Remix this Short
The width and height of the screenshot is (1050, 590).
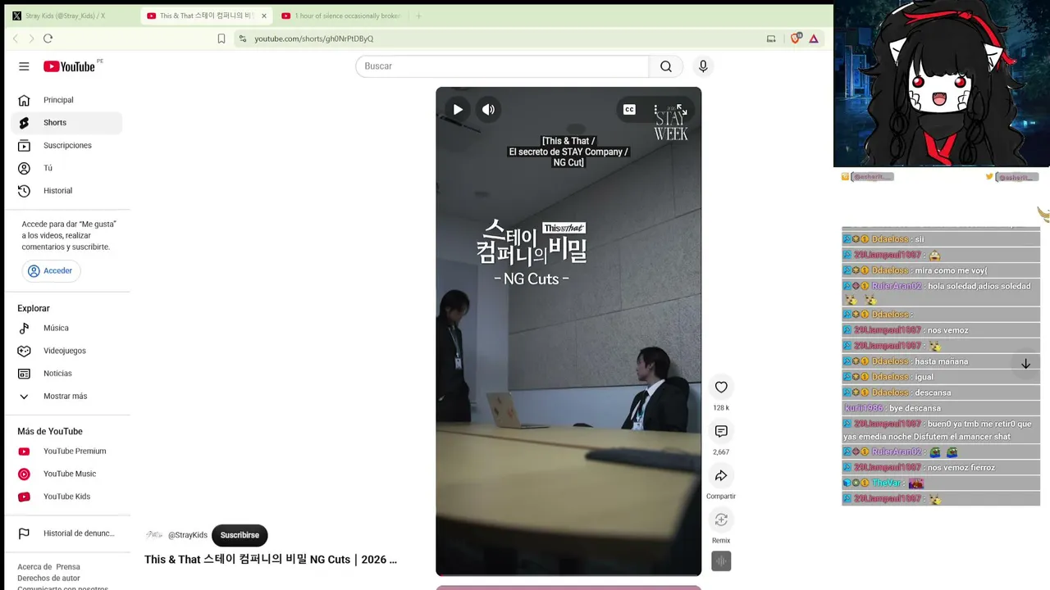pos(721,520)
